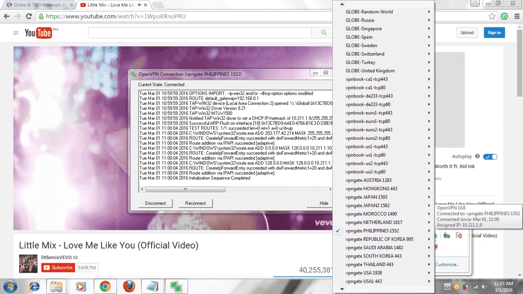Click the Action Center flag tray icon

[x=459, y=235]
